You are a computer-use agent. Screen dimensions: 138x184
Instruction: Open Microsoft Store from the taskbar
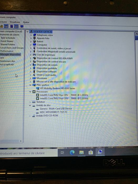[91, 152]
